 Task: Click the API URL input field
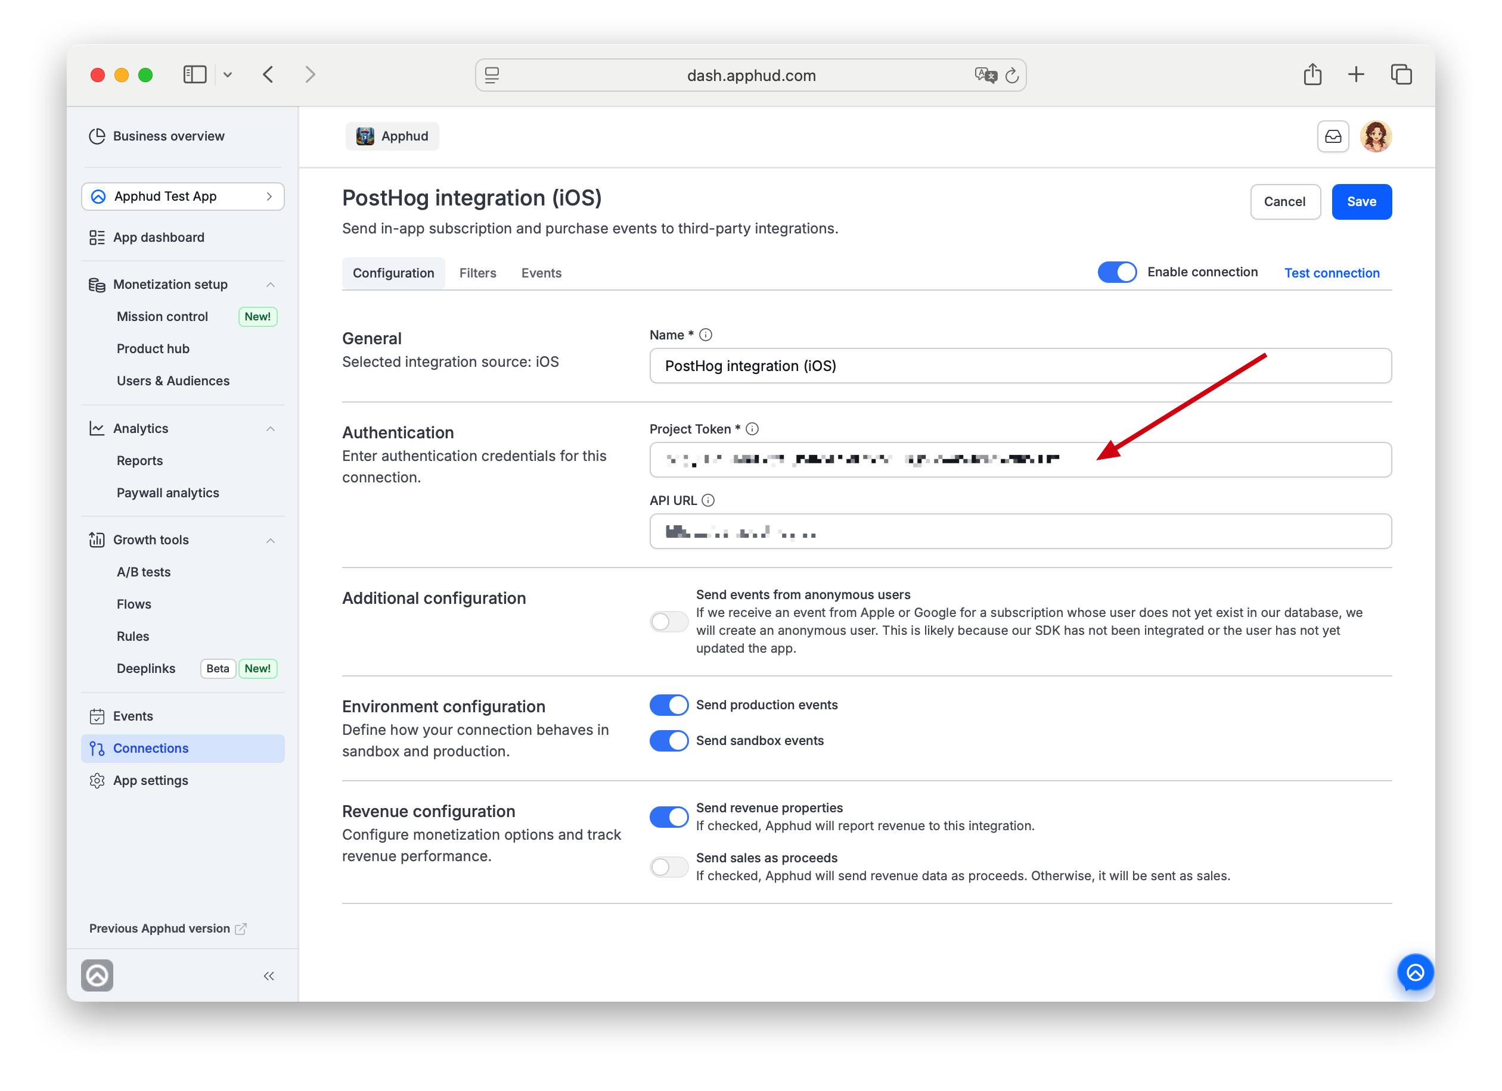coord(1020,531)
